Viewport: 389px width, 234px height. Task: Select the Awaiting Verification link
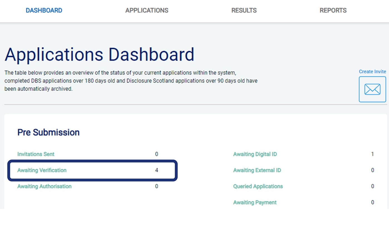click(x=42, y=170)
